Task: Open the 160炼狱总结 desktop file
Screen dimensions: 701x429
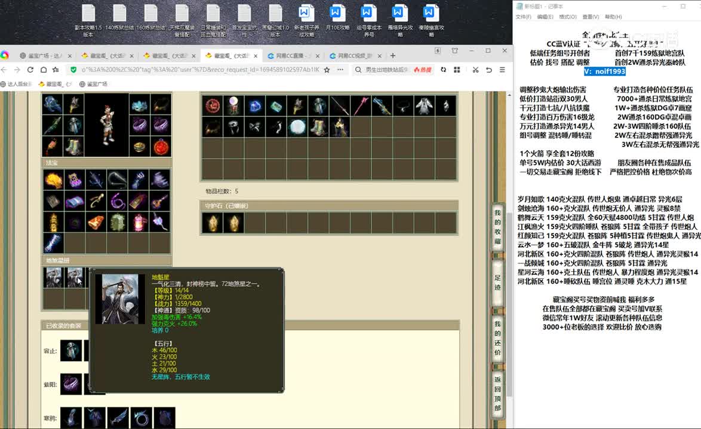Action: (150, 18)
